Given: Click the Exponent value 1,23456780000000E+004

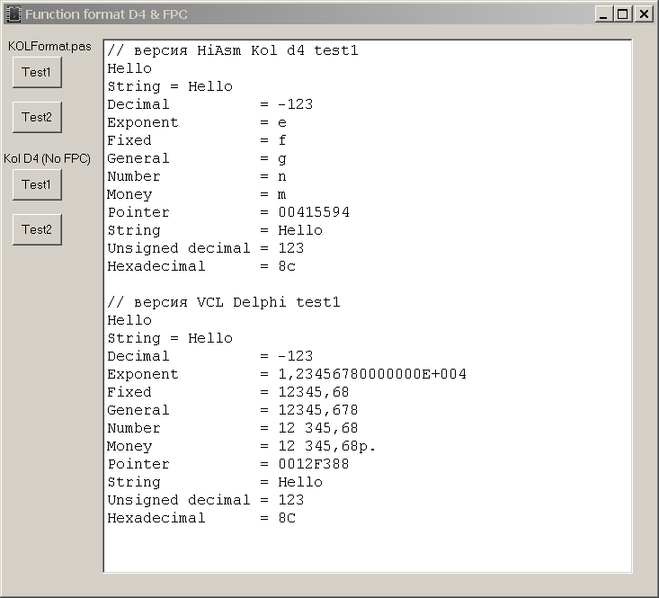Looking at the screenshot, I should pos(372,374).
